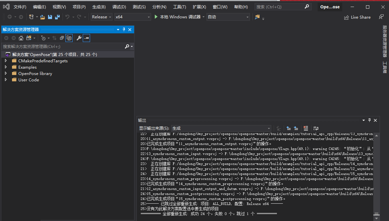This screenshot has width=389, height=221.
Task: Close the 解决方案资源管理器 panel
Action: (x=130, y=29)
